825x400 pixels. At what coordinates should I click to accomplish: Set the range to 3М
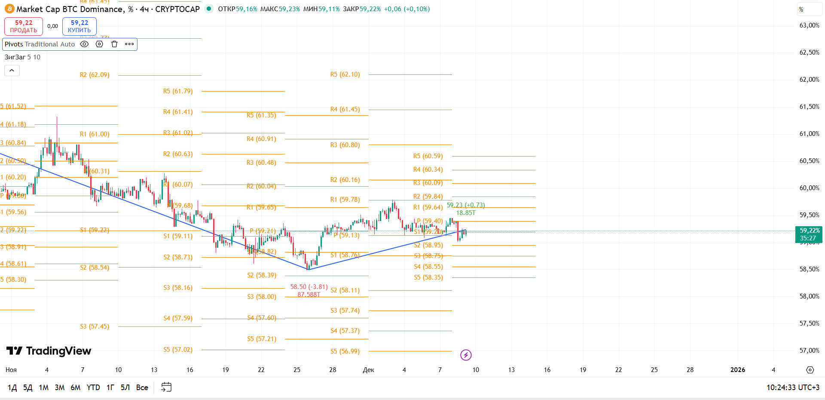pyautogui.click(x=59, y=388)
